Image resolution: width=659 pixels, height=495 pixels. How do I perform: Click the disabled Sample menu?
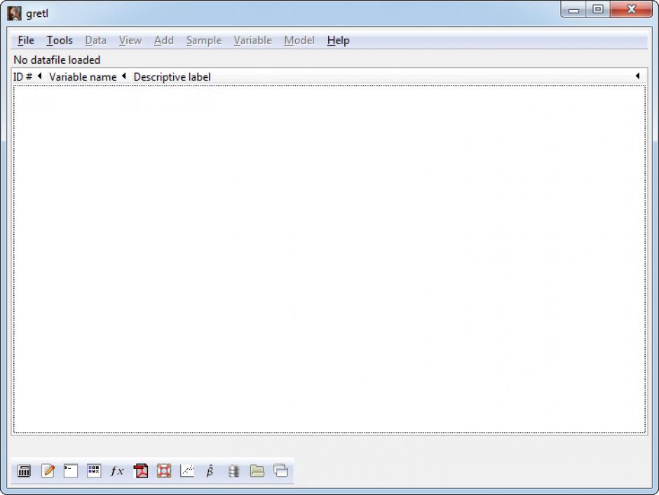point(203,41)
